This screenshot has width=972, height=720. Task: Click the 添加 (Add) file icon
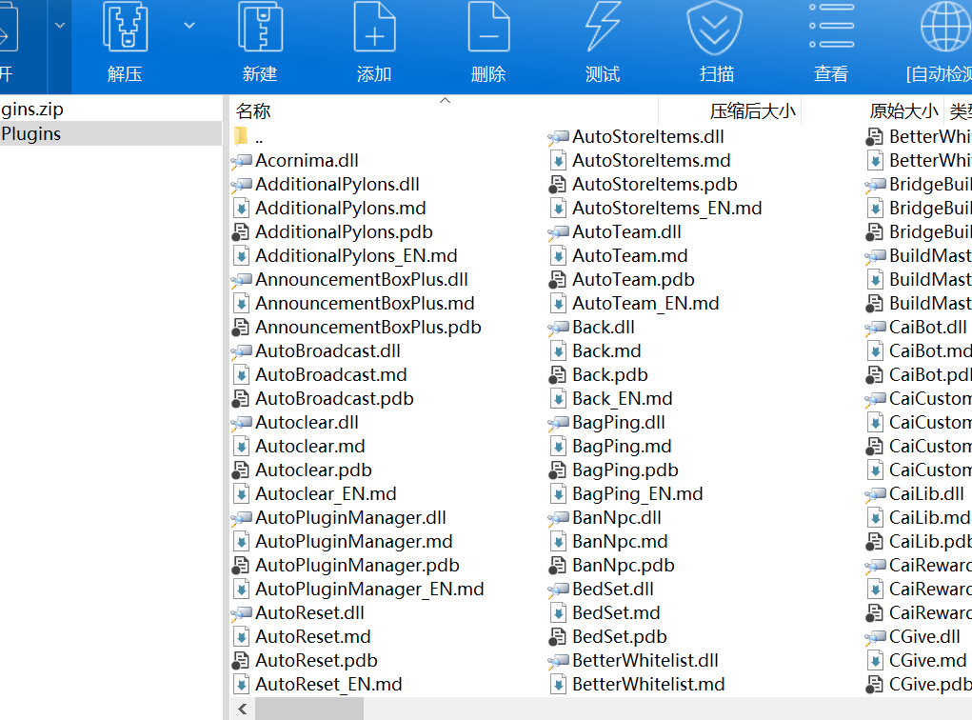pyautogui.click(x=374, y=29)
